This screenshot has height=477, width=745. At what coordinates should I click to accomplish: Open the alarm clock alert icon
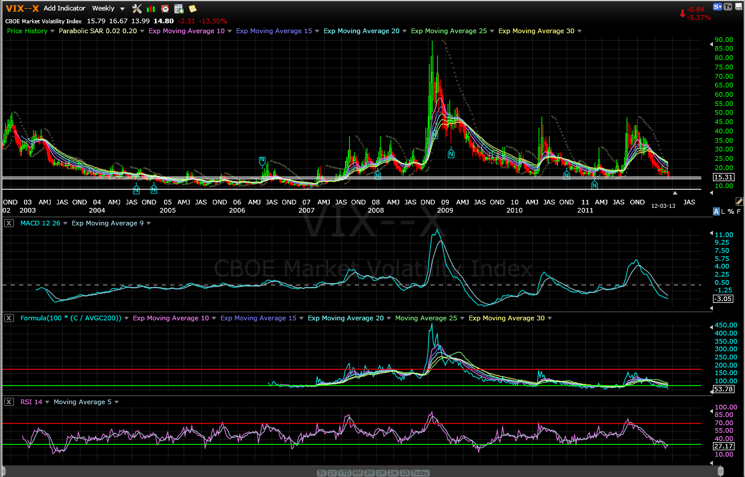[165, 9]
